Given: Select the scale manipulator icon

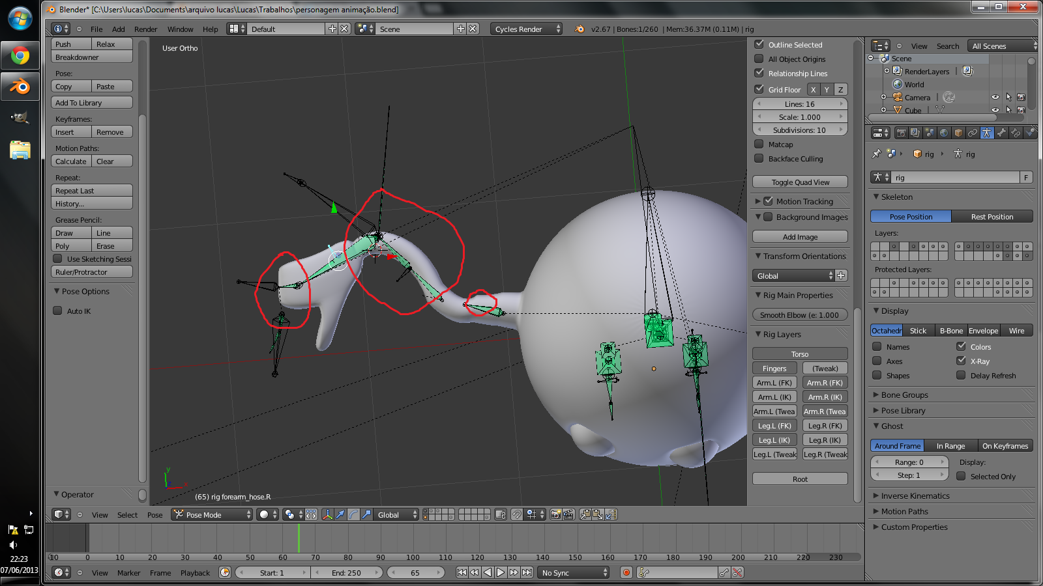Looking at the screenshot, I should pos(366,514).
